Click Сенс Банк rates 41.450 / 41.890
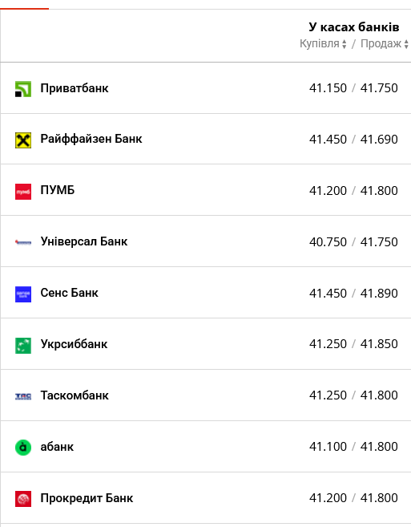The image size is (411, 527). (x=353, y=293)
